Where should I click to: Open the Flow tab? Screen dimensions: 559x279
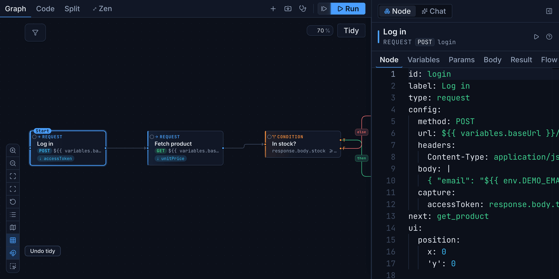(549, 60)
